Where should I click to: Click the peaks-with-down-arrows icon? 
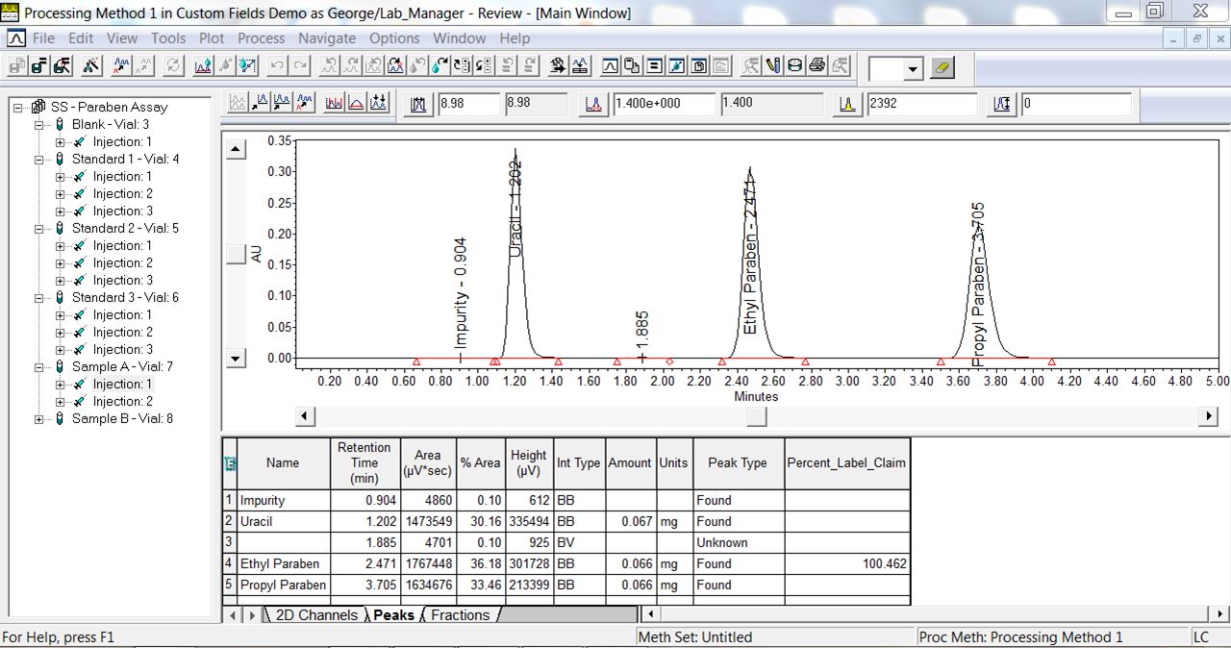click(x=378, y=102)
